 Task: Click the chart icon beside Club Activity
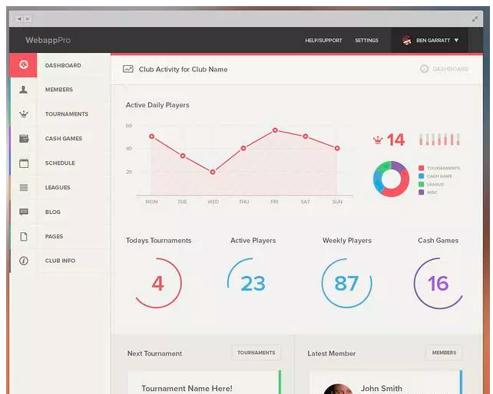pyautogui.click(x=128, y=69)
